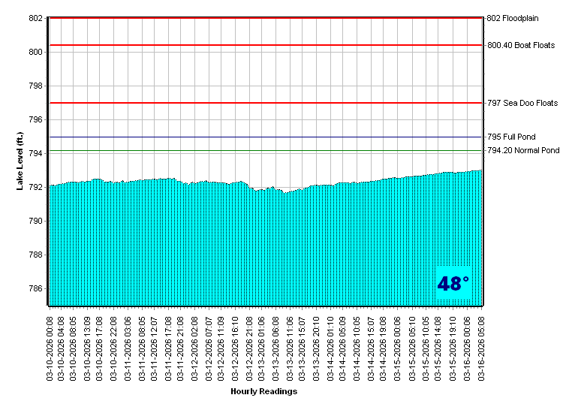563x413 pixels.
Task: Select the 797 Sea Doo Floats label
Action: [522, 103]
